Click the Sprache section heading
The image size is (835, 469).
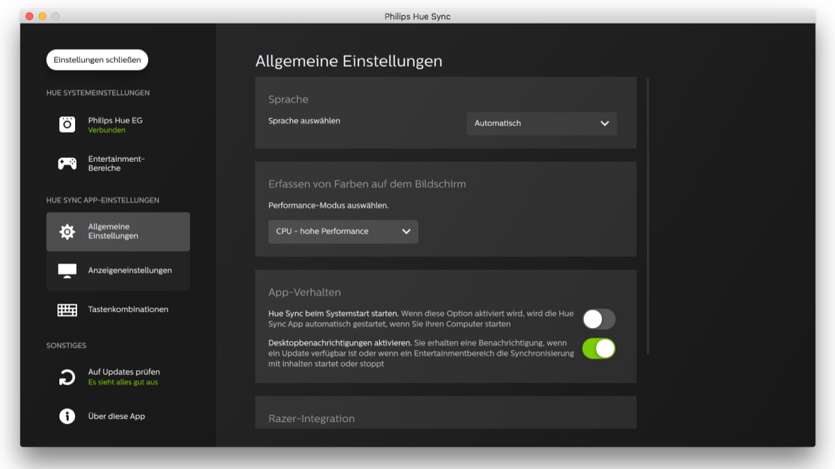(x=288, y=99)
